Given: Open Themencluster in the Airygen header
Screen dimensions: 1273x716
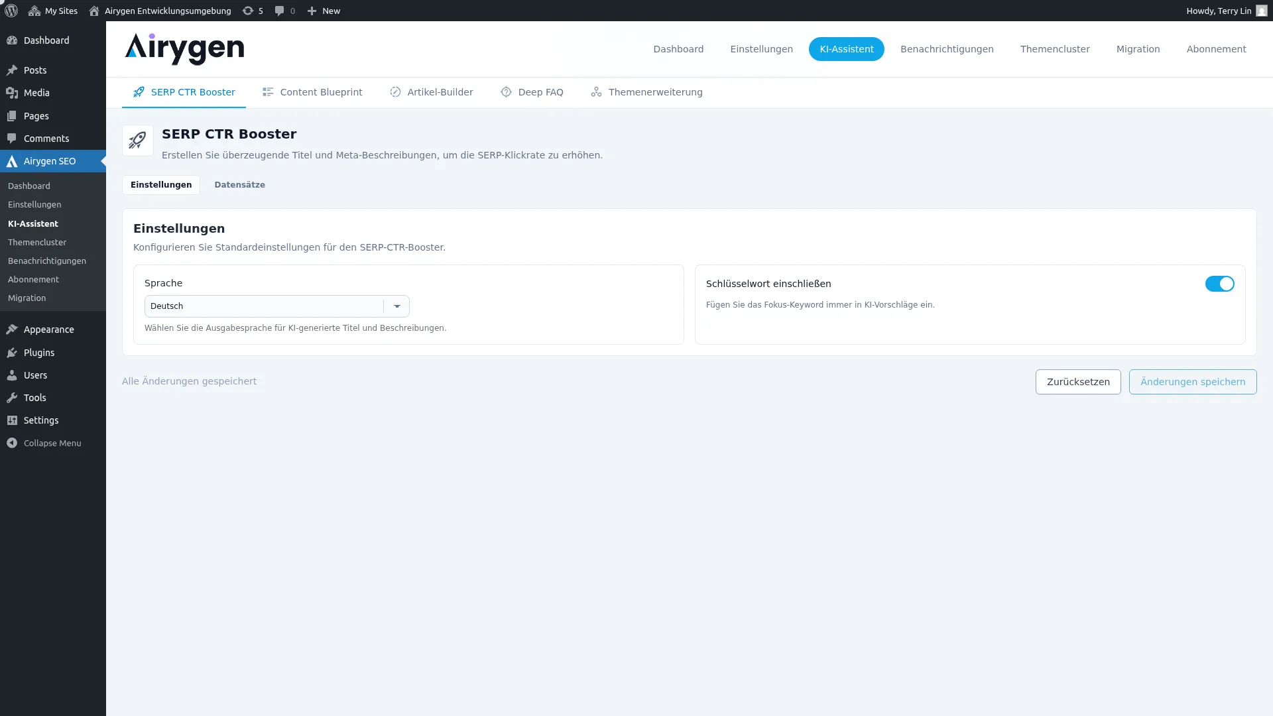Looking at the screenshot, I should tap(1054, 49).
